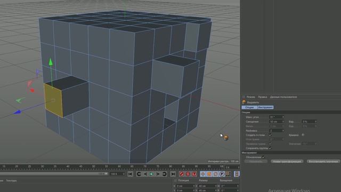This screenshot has height=192, width=341.
Task: Toggle Scale keyframing icon
Action: click(209, 174)
